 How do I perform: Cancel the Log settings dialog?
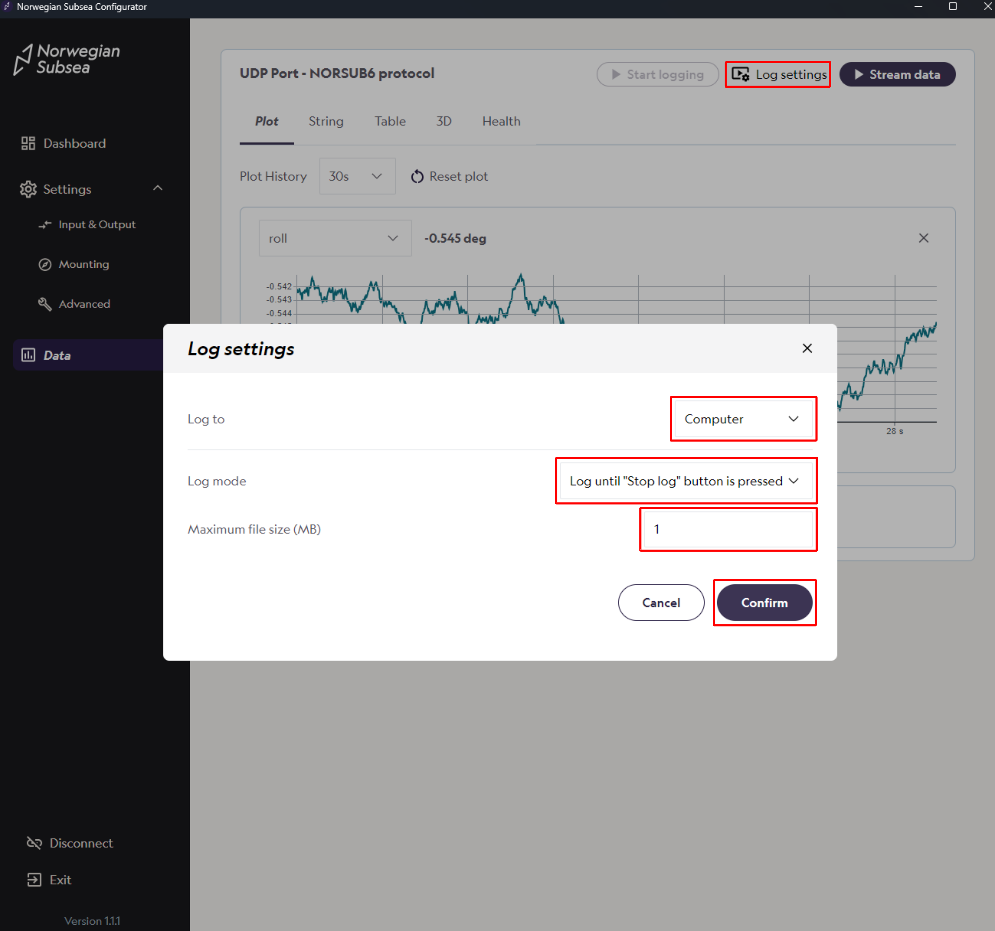[661, 603]
